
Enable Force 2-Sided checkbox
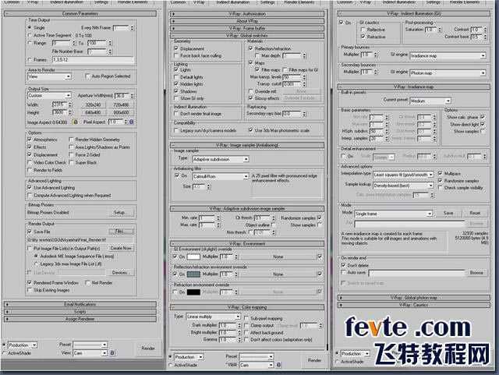pos(71,154)
